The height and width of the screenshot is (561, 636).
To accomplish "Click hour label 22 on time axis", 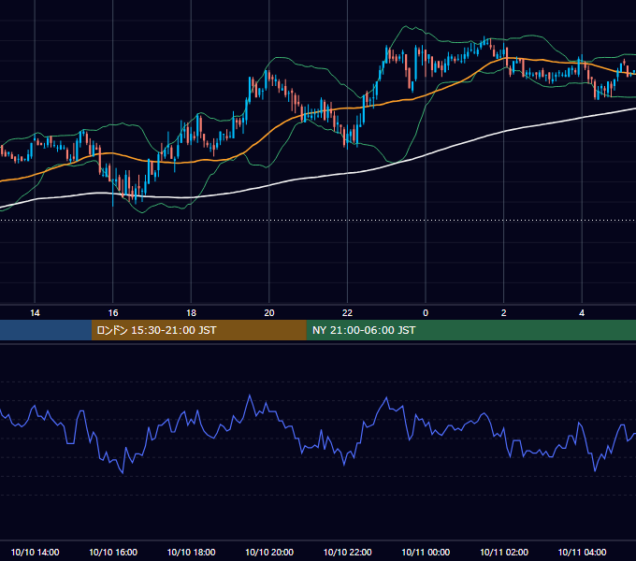I will point(347,313).
